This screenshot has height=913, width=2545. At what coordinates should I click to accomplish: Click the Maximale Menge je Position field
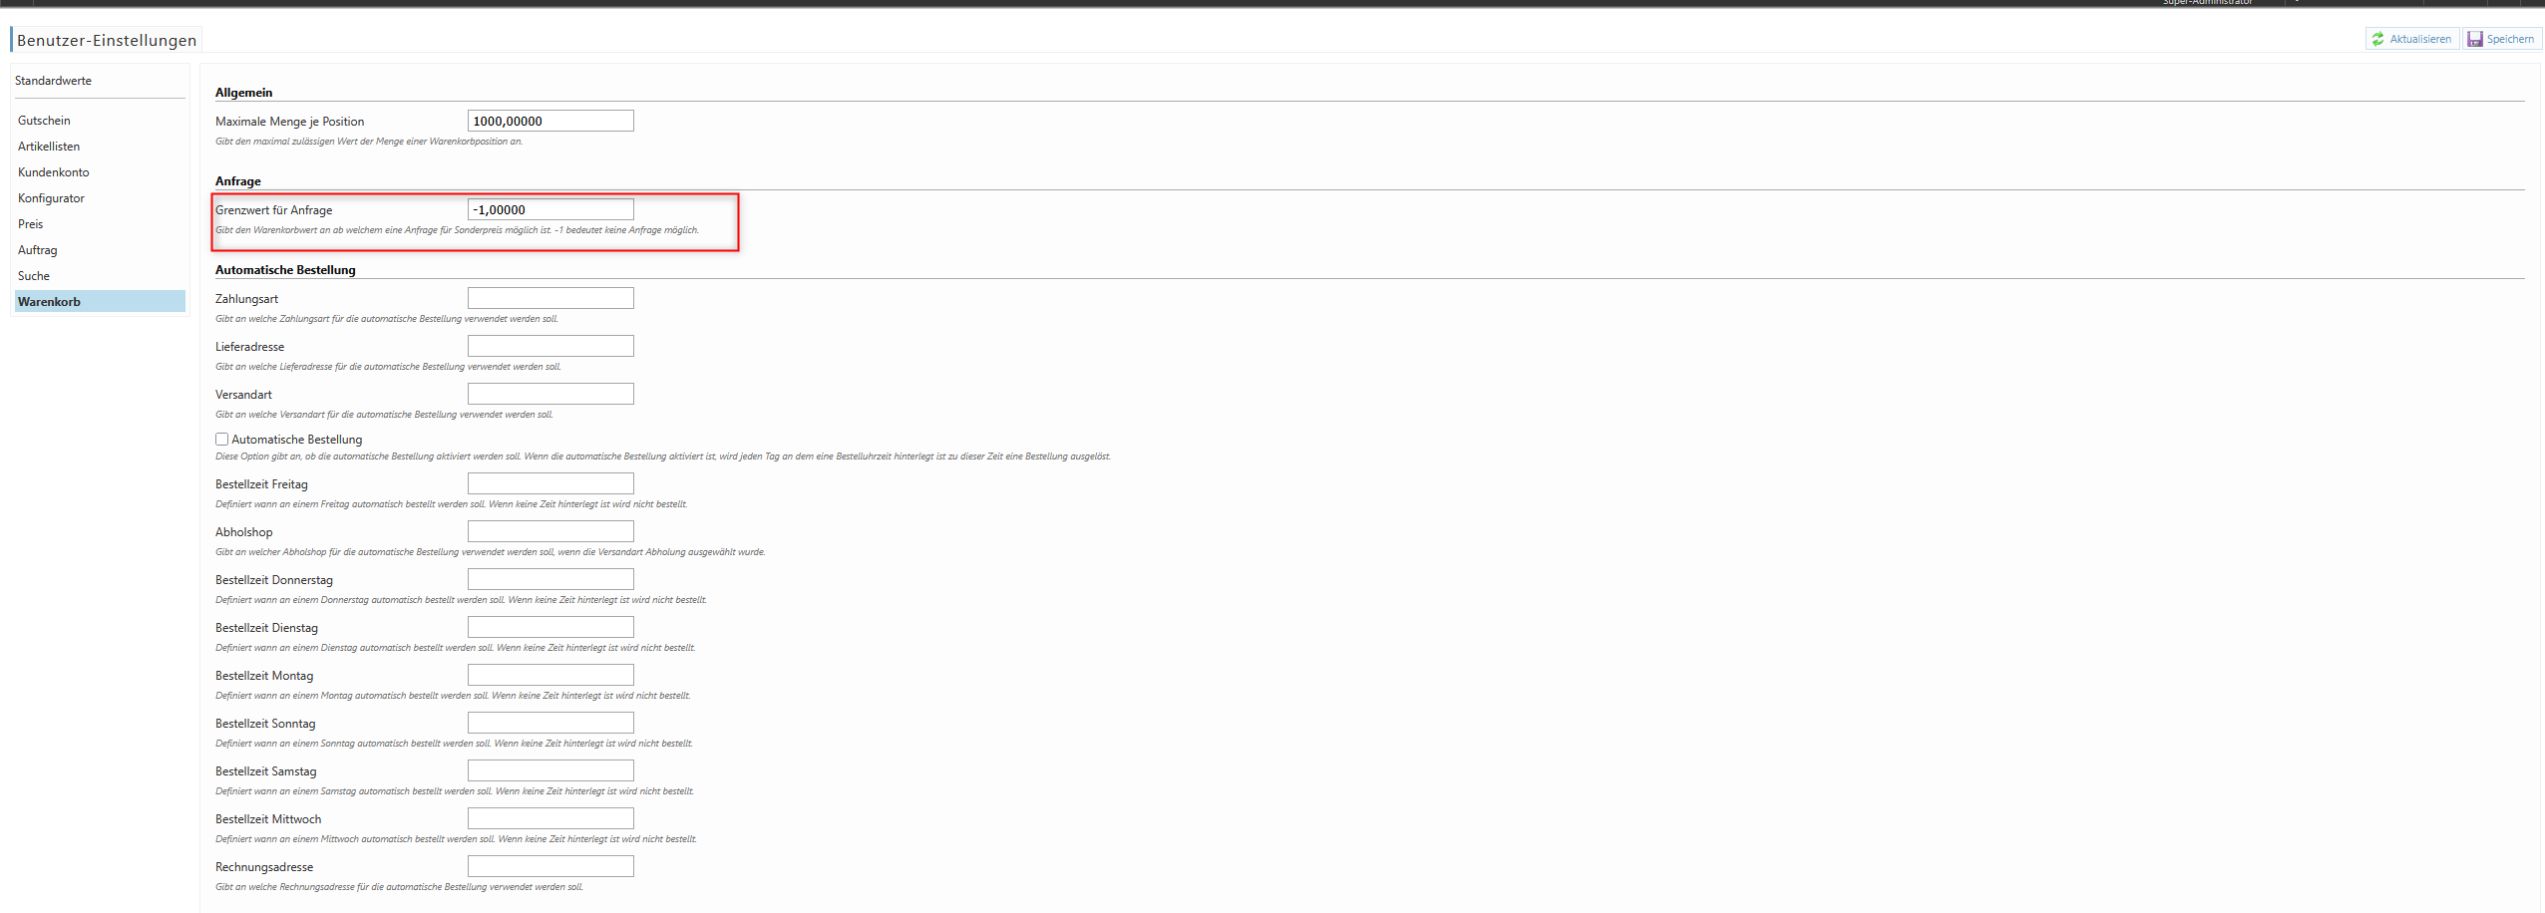(550, 122)
